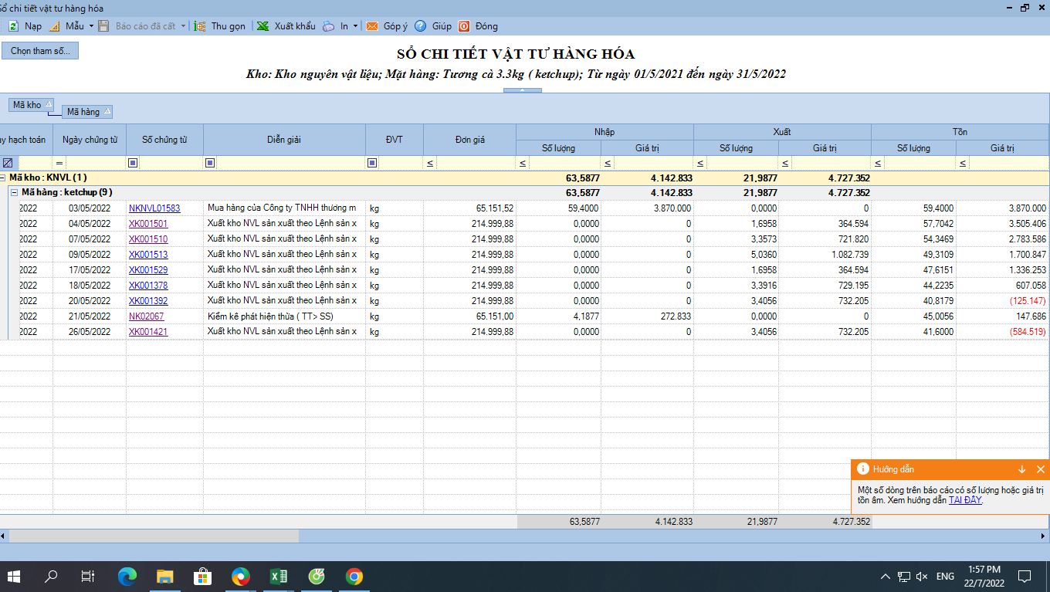Click TẠI ĐÂY guide link
Image resolution: width=1050 pixels, height=592 pixels.
(x=965, y=500)
